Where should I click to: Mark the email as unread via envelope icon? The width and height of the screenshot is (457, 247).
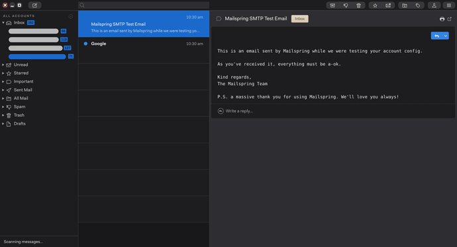tap(388, 5)
